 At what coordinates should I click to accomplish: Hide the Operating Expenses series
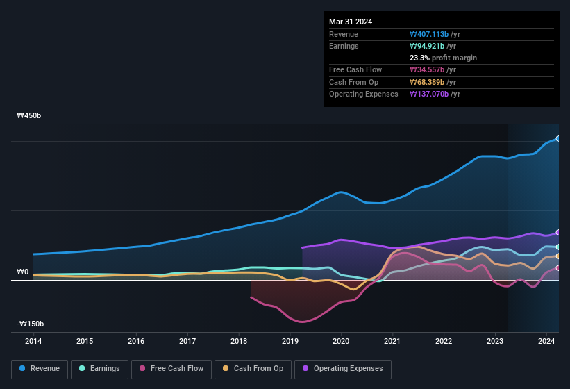(342, 369)
